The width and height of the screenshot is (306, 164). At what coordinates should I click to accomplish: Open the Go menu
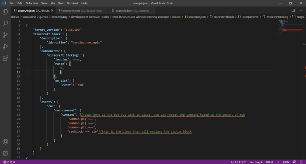(53, 3)
